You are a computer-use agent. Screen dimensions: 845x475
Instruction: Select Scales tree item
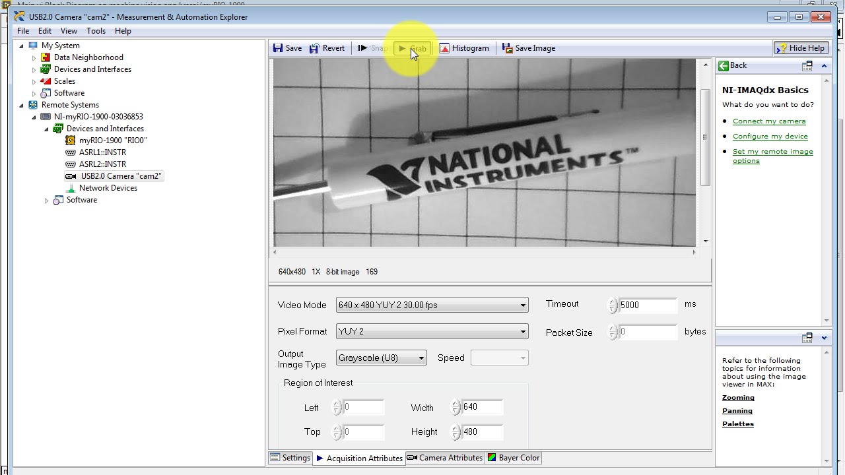(64, 81)
